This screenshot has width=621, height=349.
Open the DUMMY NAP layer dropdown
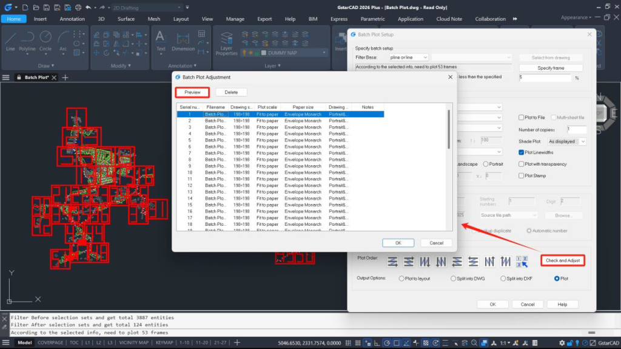click(x=324, y=53)
